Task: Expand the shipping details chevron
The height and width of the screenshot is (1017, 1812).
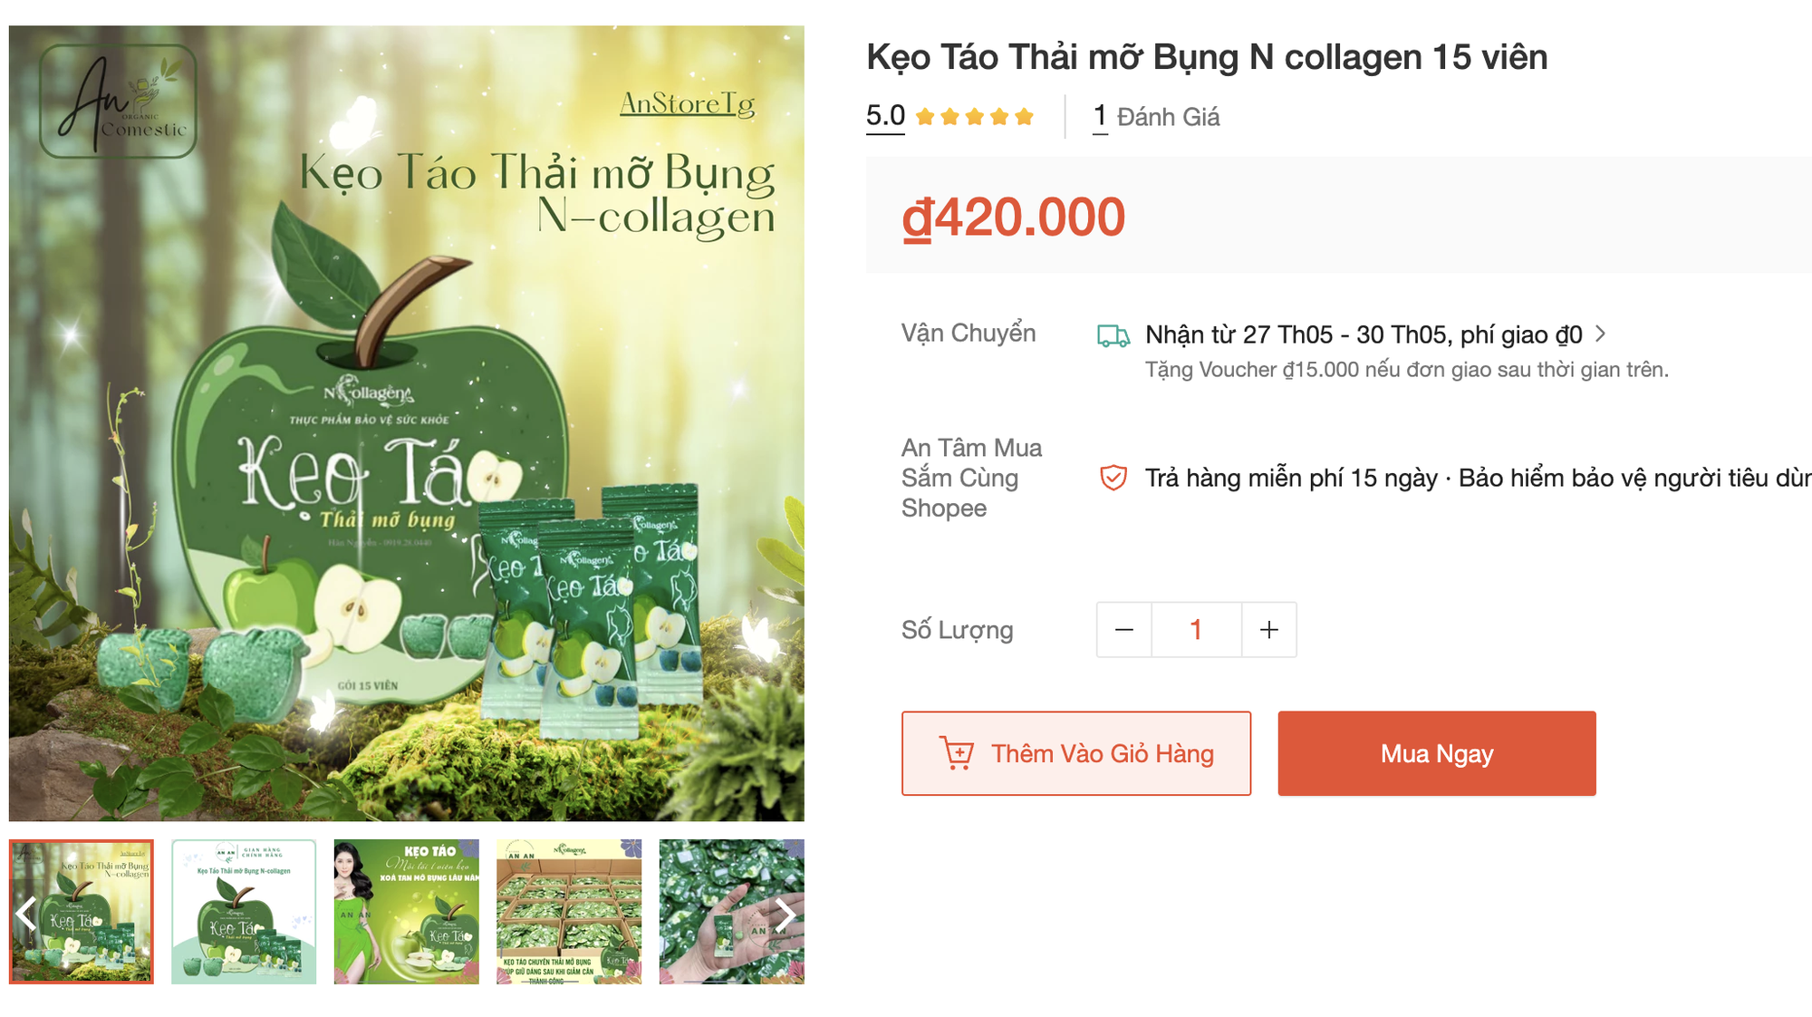Action: point(1600,334)
